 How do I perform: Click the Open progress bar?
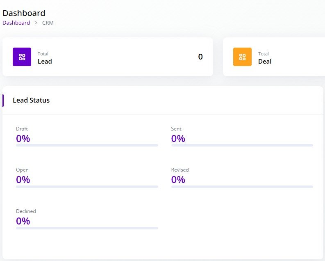[x=87, y=187]
